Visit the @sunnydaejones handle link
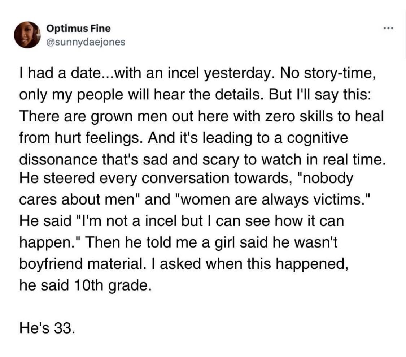The height and width of the screenshot is (357, 406). (x=86, y=42)
